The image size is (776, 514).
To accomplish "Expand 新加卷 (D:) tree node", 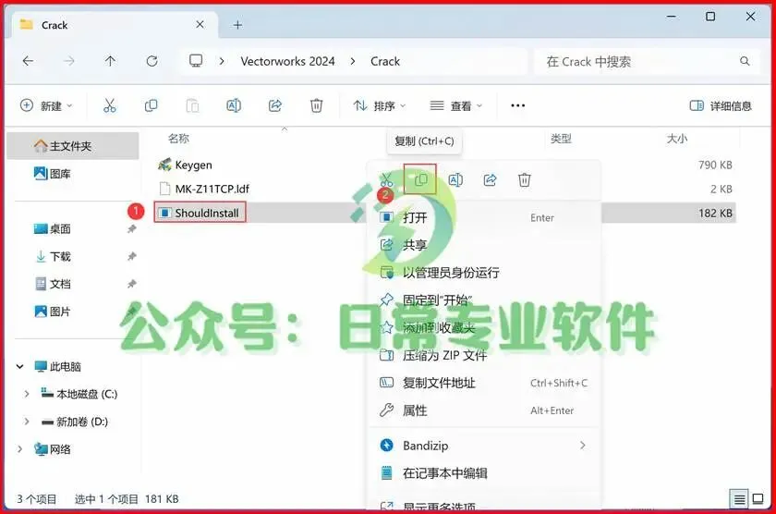I will pos(27,422).
